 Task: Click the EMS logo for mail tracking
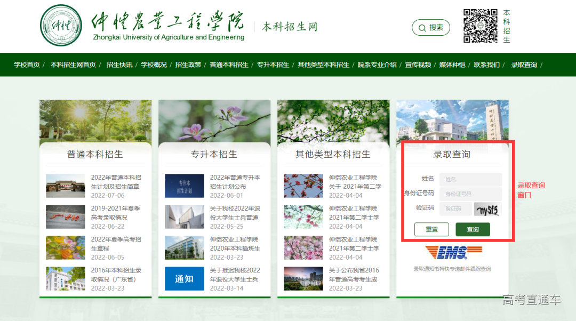coord(453,253)
